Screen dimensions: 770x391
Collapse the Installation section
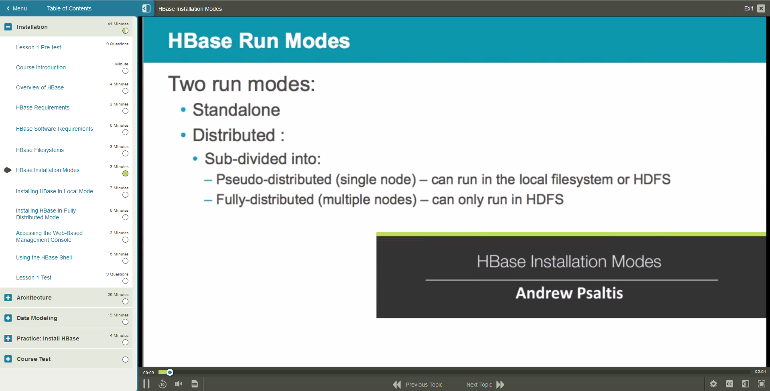pyautogui.click(x=8, y=27)
